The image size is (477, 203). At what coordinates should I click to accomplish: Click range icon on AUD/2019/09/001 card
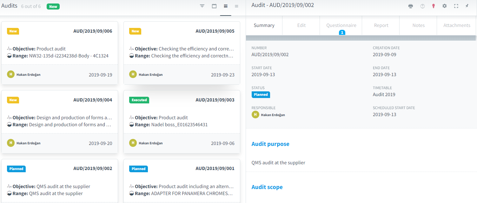(132, 193)
